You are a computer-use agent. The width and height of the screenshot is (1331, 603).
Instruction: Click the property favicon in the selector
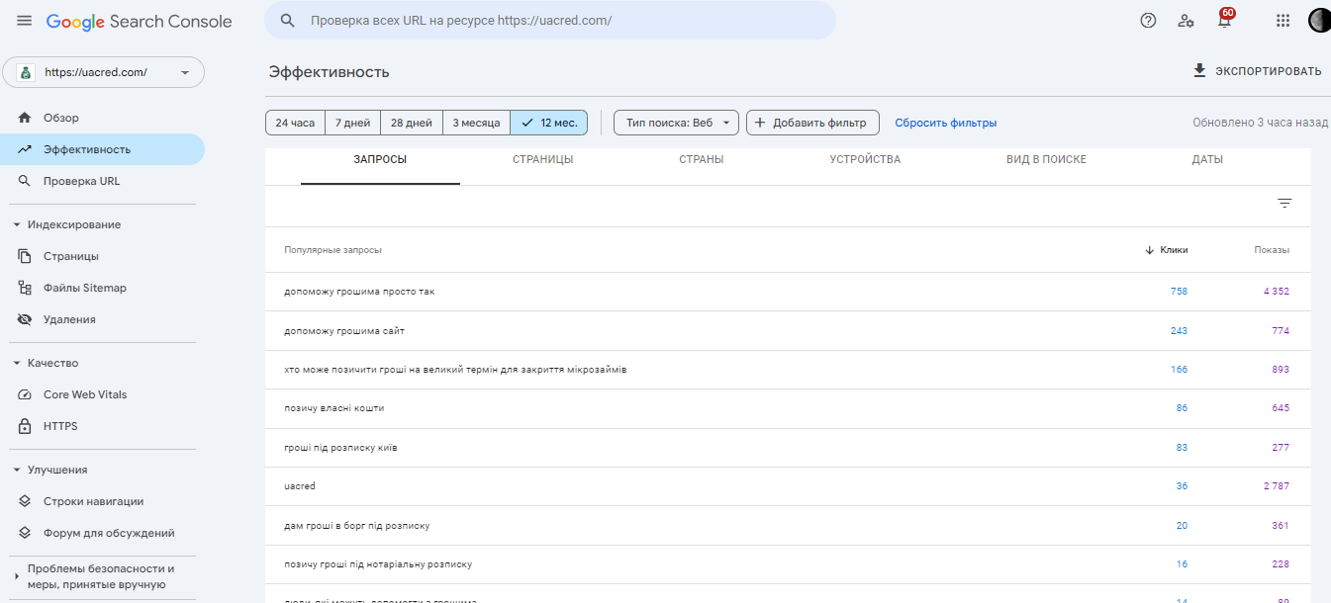(x=25, y=72)
